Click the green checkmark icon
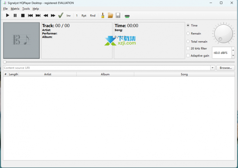 point(61,15)
